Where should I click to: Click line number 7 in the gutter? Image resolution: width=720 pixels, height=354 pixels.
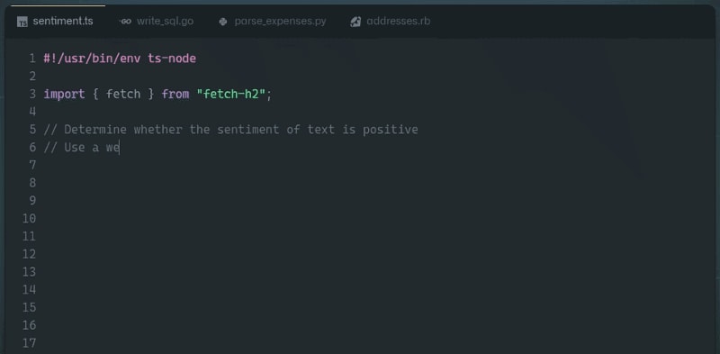pyautogui.click(x=32, y=165)
